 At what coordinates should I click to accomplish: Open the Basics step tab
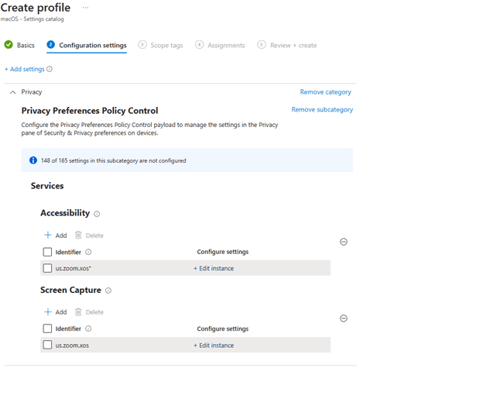point(20,45)
